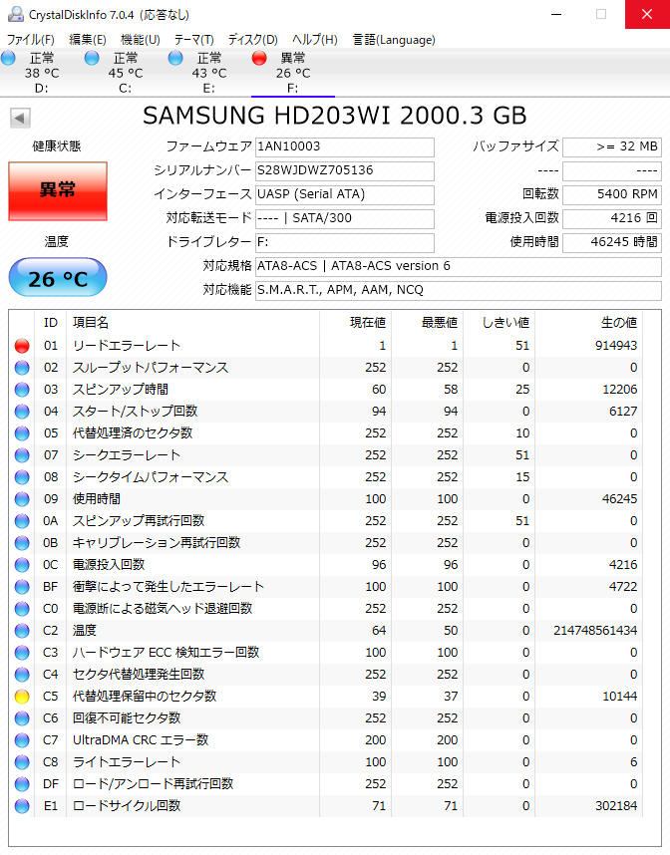Select the E: drive blue status orb
Viewport: 670px width, 855px height.
click(175, 57)
